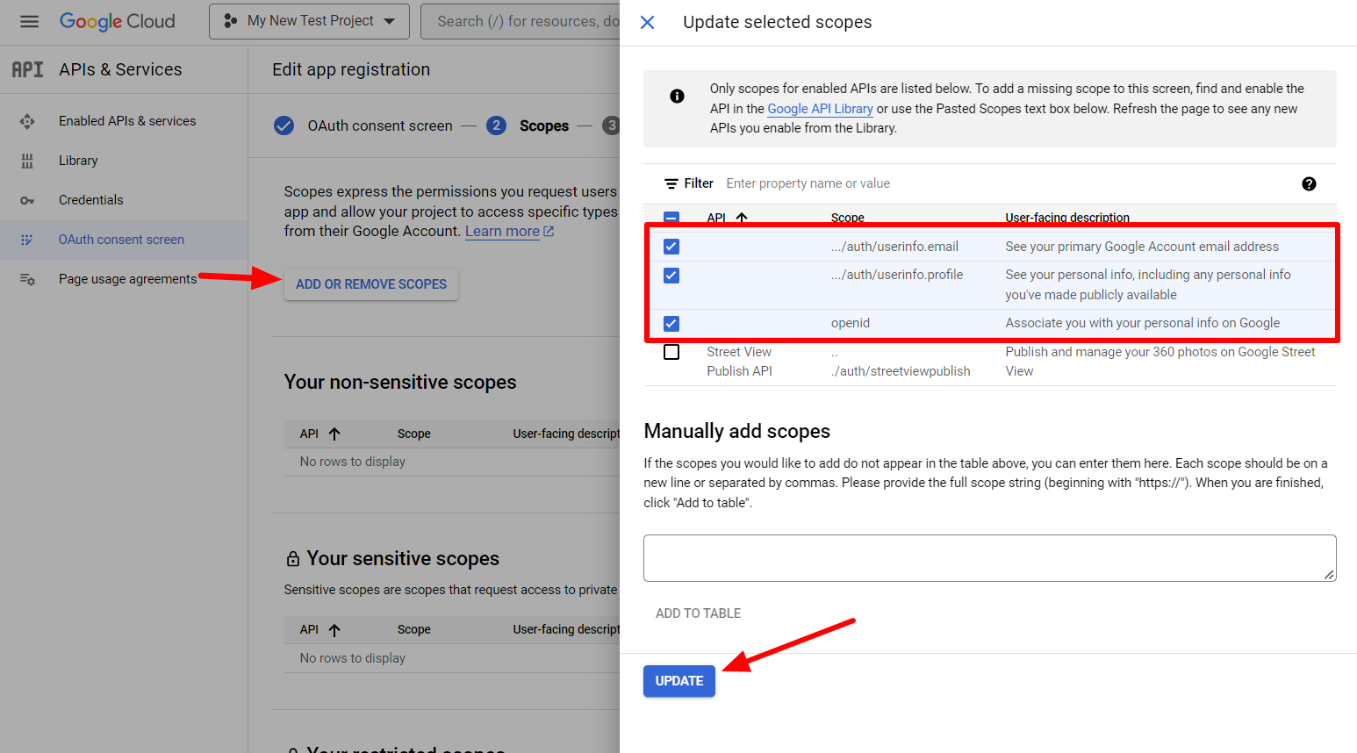This screenshot has height=753, width=1357.
Task: Click the .../auth/userinfo.profile scope text
Action: click(x=897, y=275)
